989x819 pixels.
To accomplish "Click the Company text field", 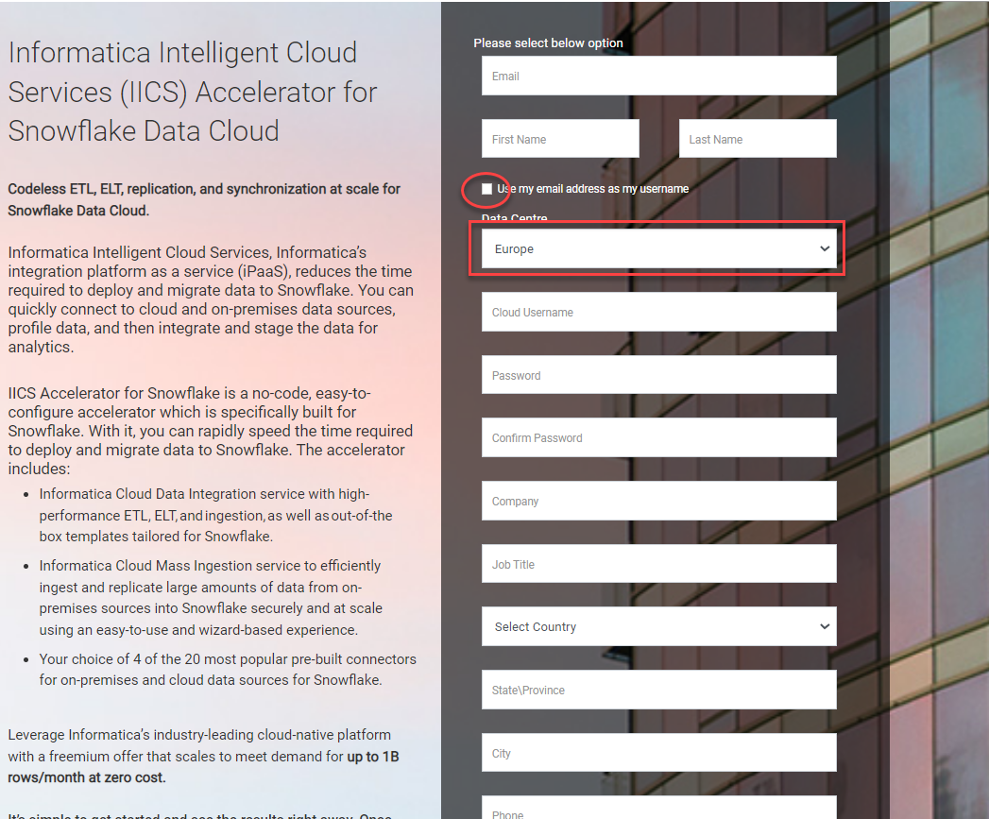I will tap(658, 502).
